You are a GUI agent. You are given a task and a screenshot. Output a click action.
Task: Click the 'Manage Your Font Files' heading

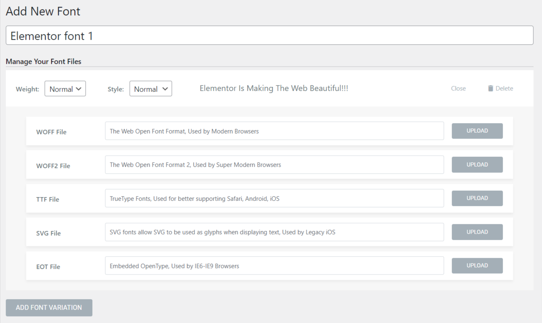click(43, 62)
